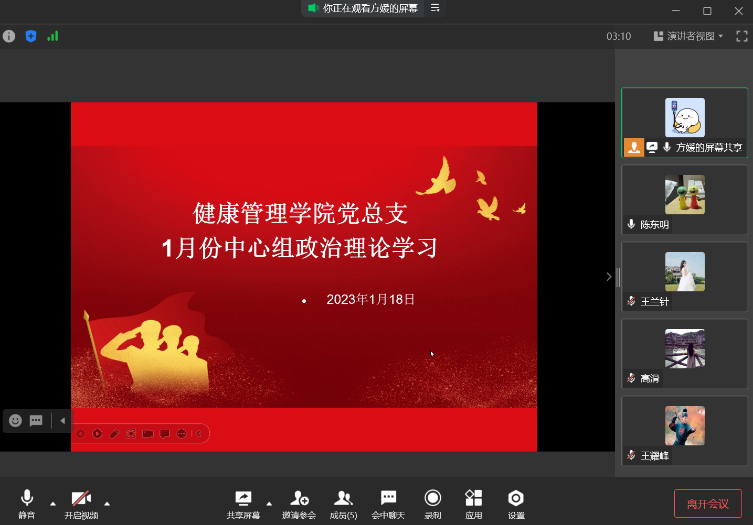
Task: Open Settings (设置)
Action: click(x=516, y=505)
